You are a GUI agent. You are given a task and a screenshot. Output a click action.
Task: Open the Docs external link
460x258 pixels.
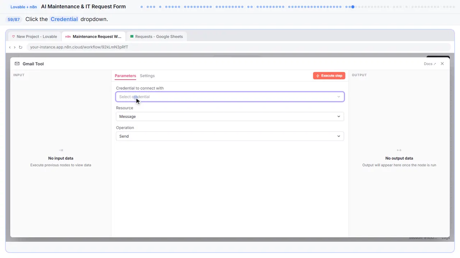[430, 64]
